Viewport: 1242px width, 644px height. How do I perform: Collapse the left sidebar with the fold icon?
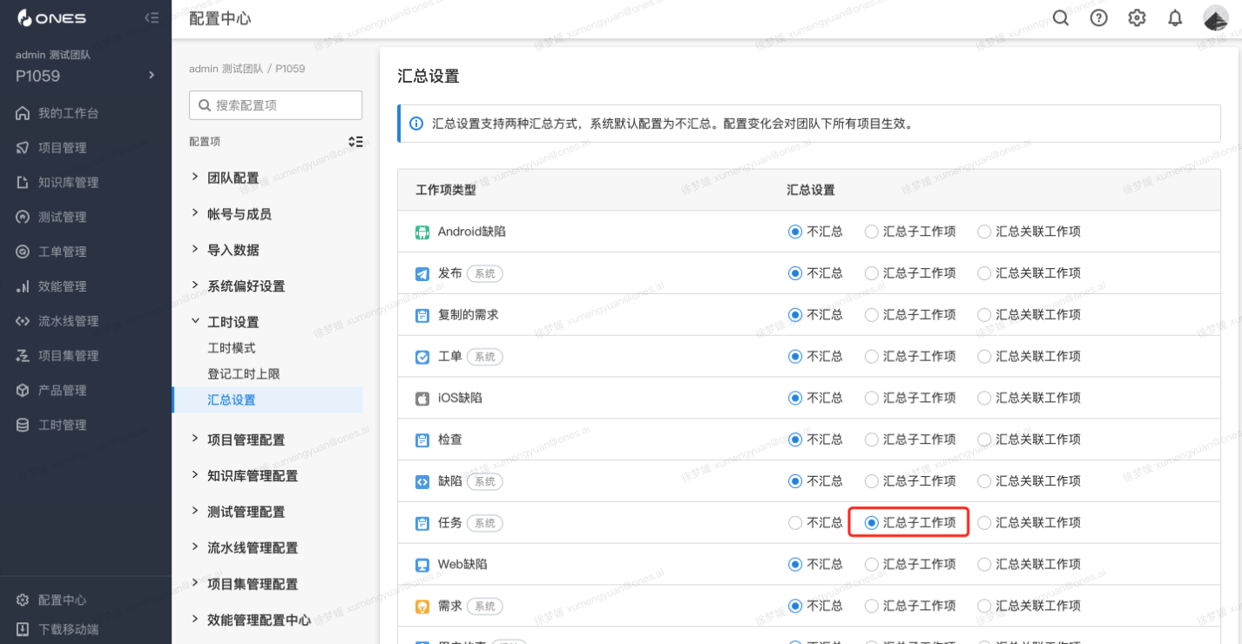tap(152, 18)
